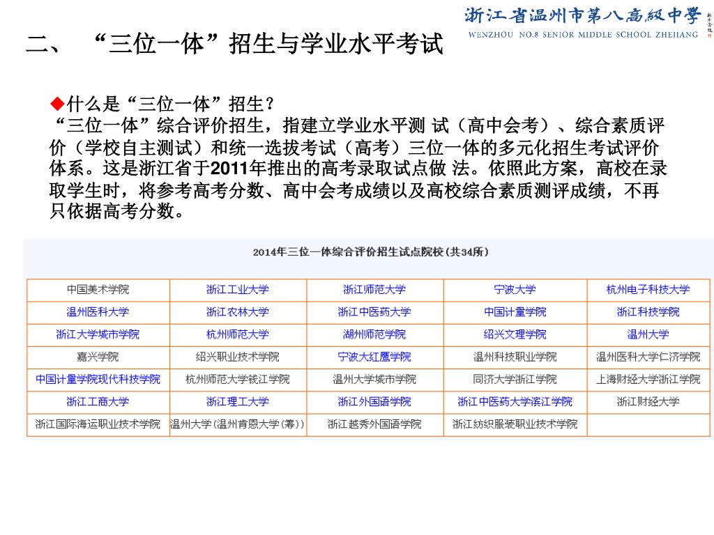
Task: Select the 浙江财经大学 cell
Action: tap(648, 402)
